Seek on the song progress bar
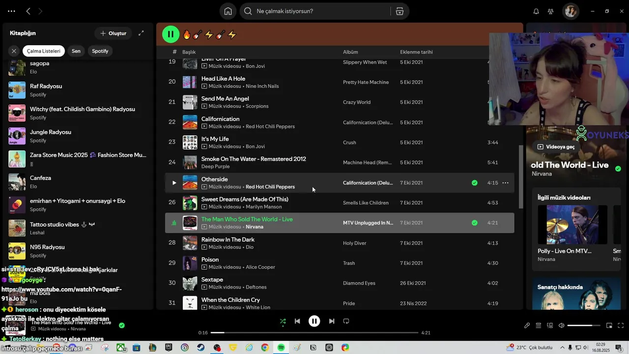The width and height of the screenshot is (629, 354). coord(314,333)
